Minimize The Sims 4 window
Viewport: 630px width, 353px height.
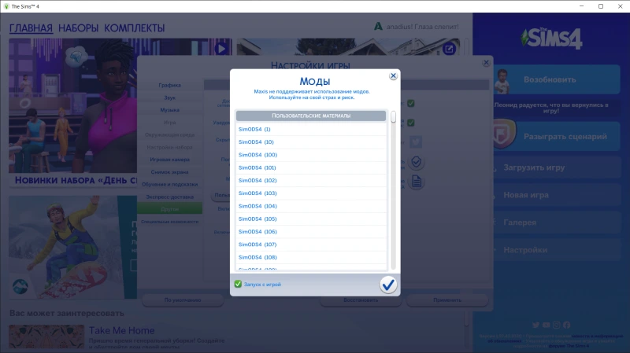pos(581,6)
